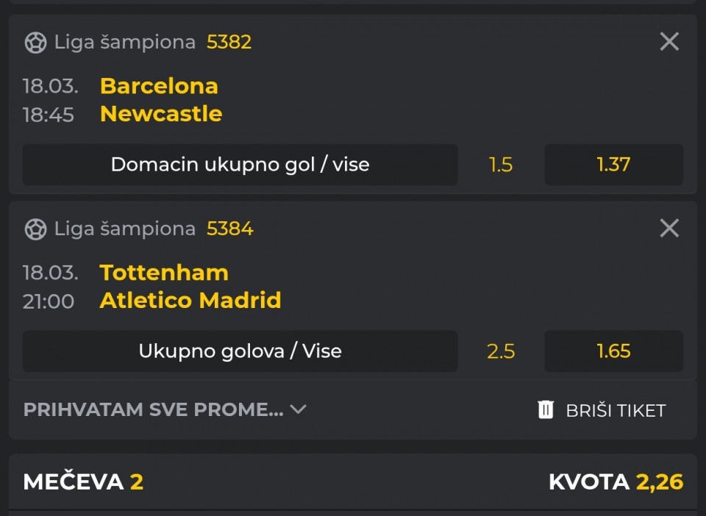Viewport: 706px width, 516px height.
Task: Open the Newcastle team name
Action: [161, 114]
